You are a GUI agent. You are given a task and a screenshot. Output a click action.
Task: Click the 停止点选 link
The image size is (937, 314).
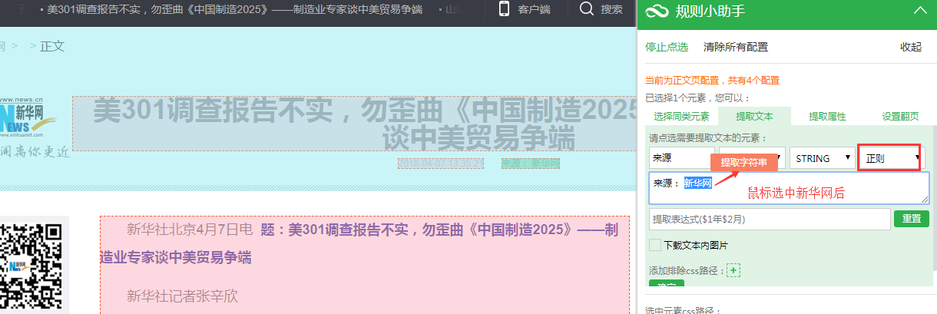(667, 47)
